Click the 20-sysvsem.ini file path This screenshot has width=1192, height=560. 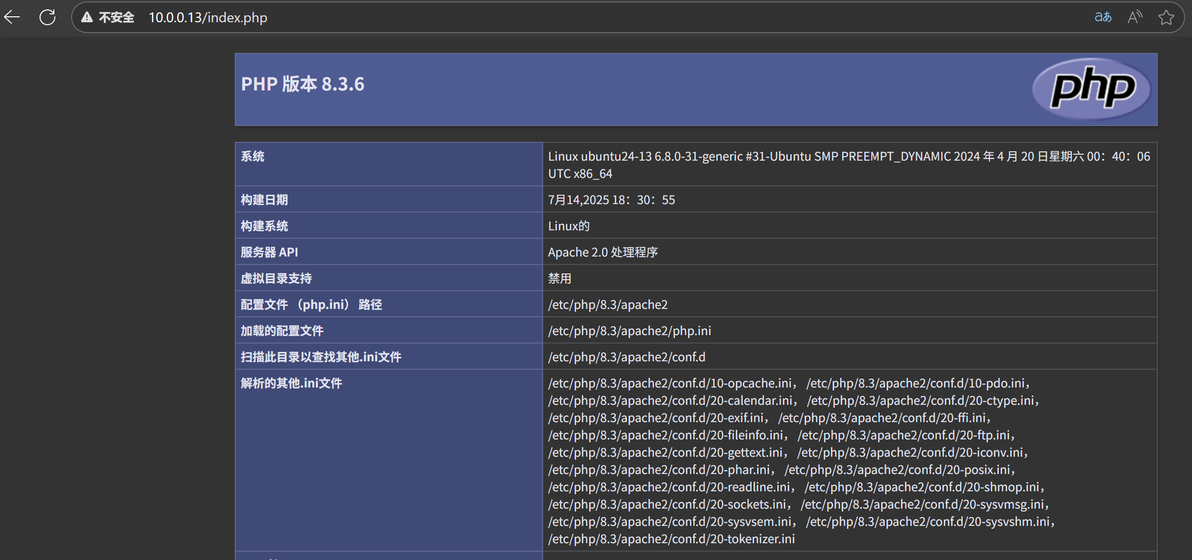[670, 521]
